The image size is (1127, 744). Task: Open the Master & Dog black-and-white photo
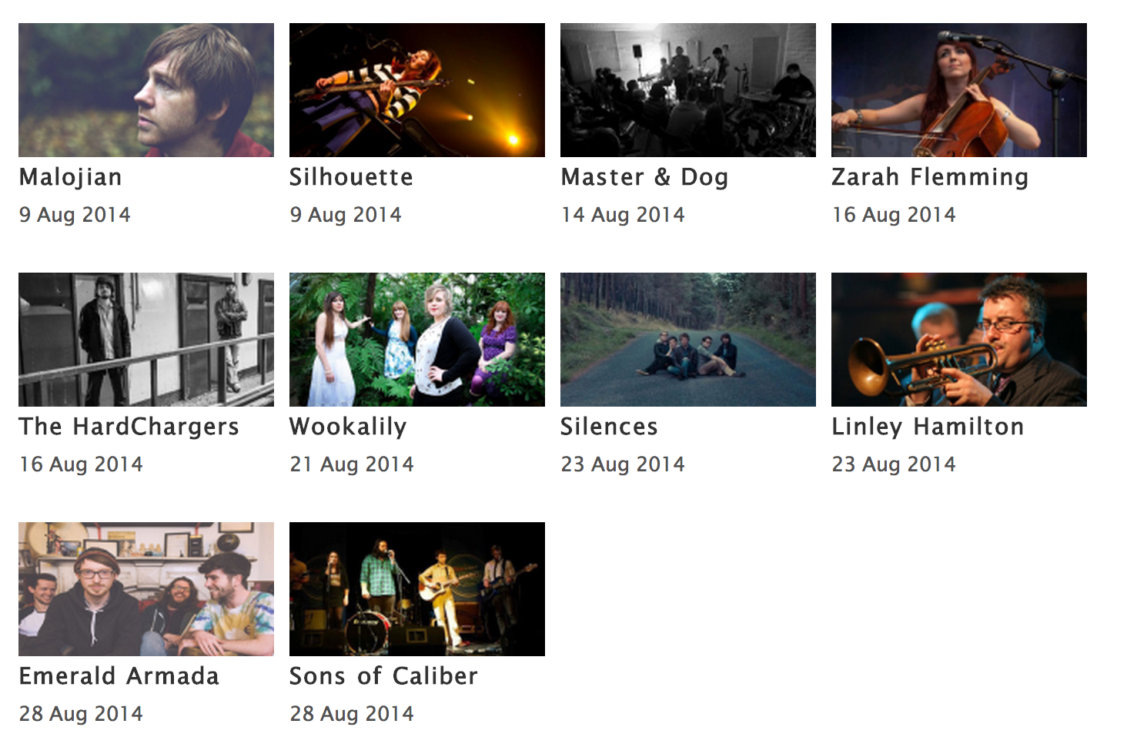(688, 90)
